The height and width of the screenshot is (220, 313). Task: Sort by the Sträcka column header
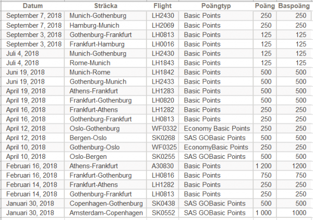tap(106, 6)
